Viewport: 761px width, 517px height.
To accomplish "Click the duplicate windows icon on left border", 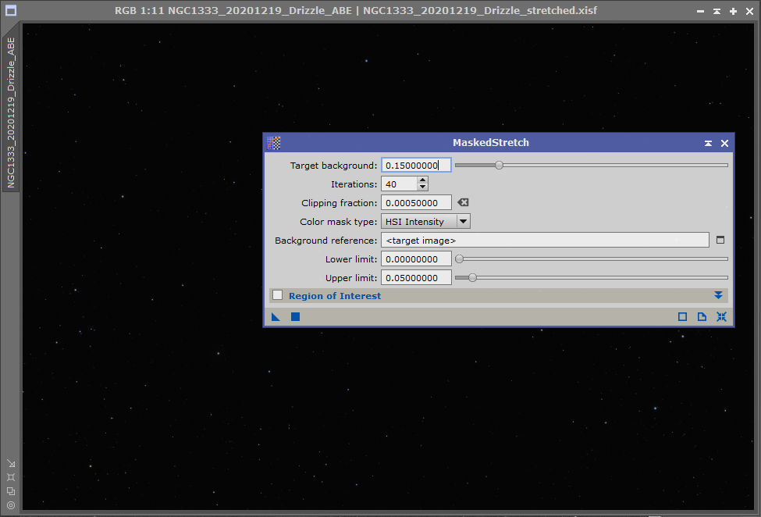I will tap(11, 491).
